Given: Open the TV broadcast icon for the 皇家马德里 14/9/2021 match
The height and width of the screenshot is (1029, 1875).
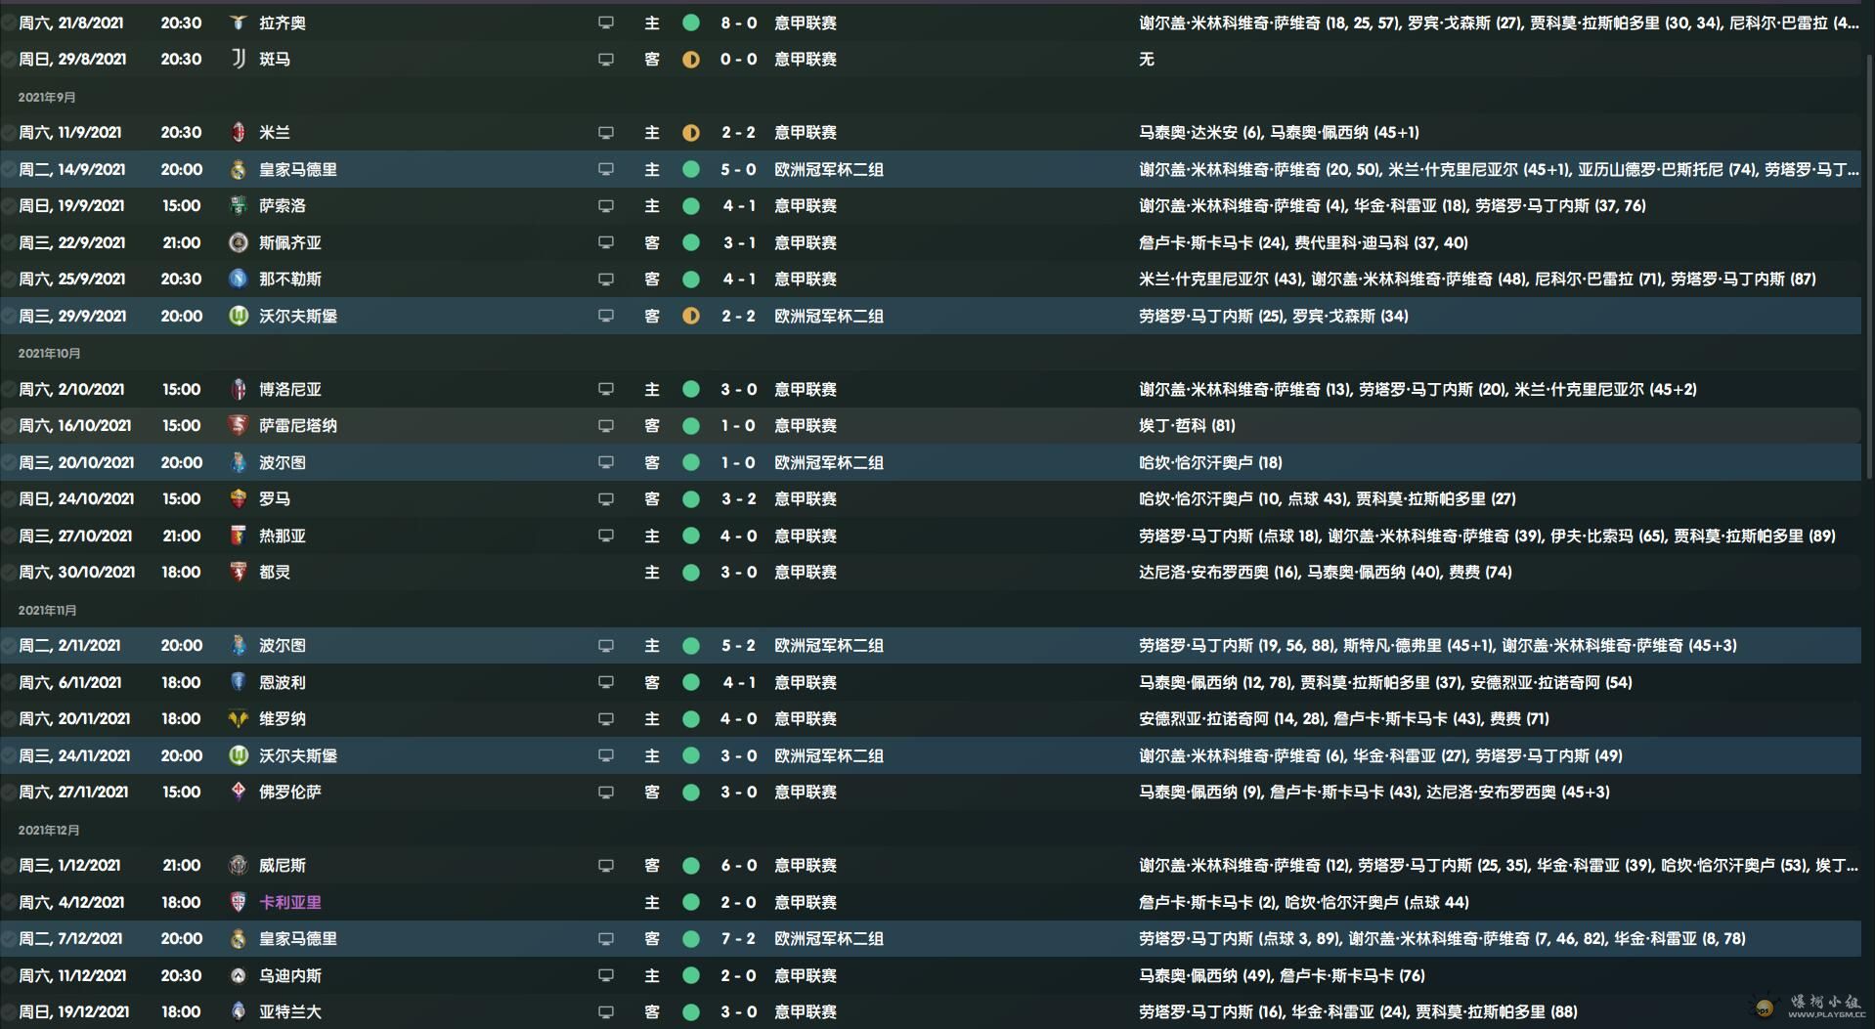Looking at the screenshot, I should click(606, 169).
